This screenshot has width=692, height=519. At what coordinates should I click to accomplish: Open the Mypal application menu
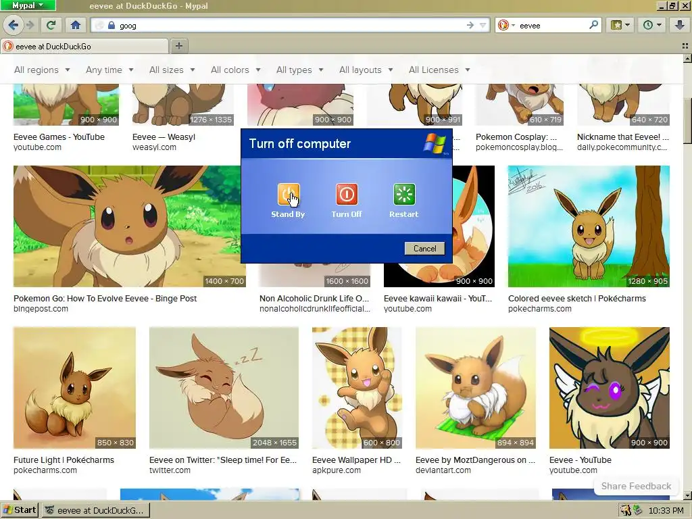pos(28,5)
